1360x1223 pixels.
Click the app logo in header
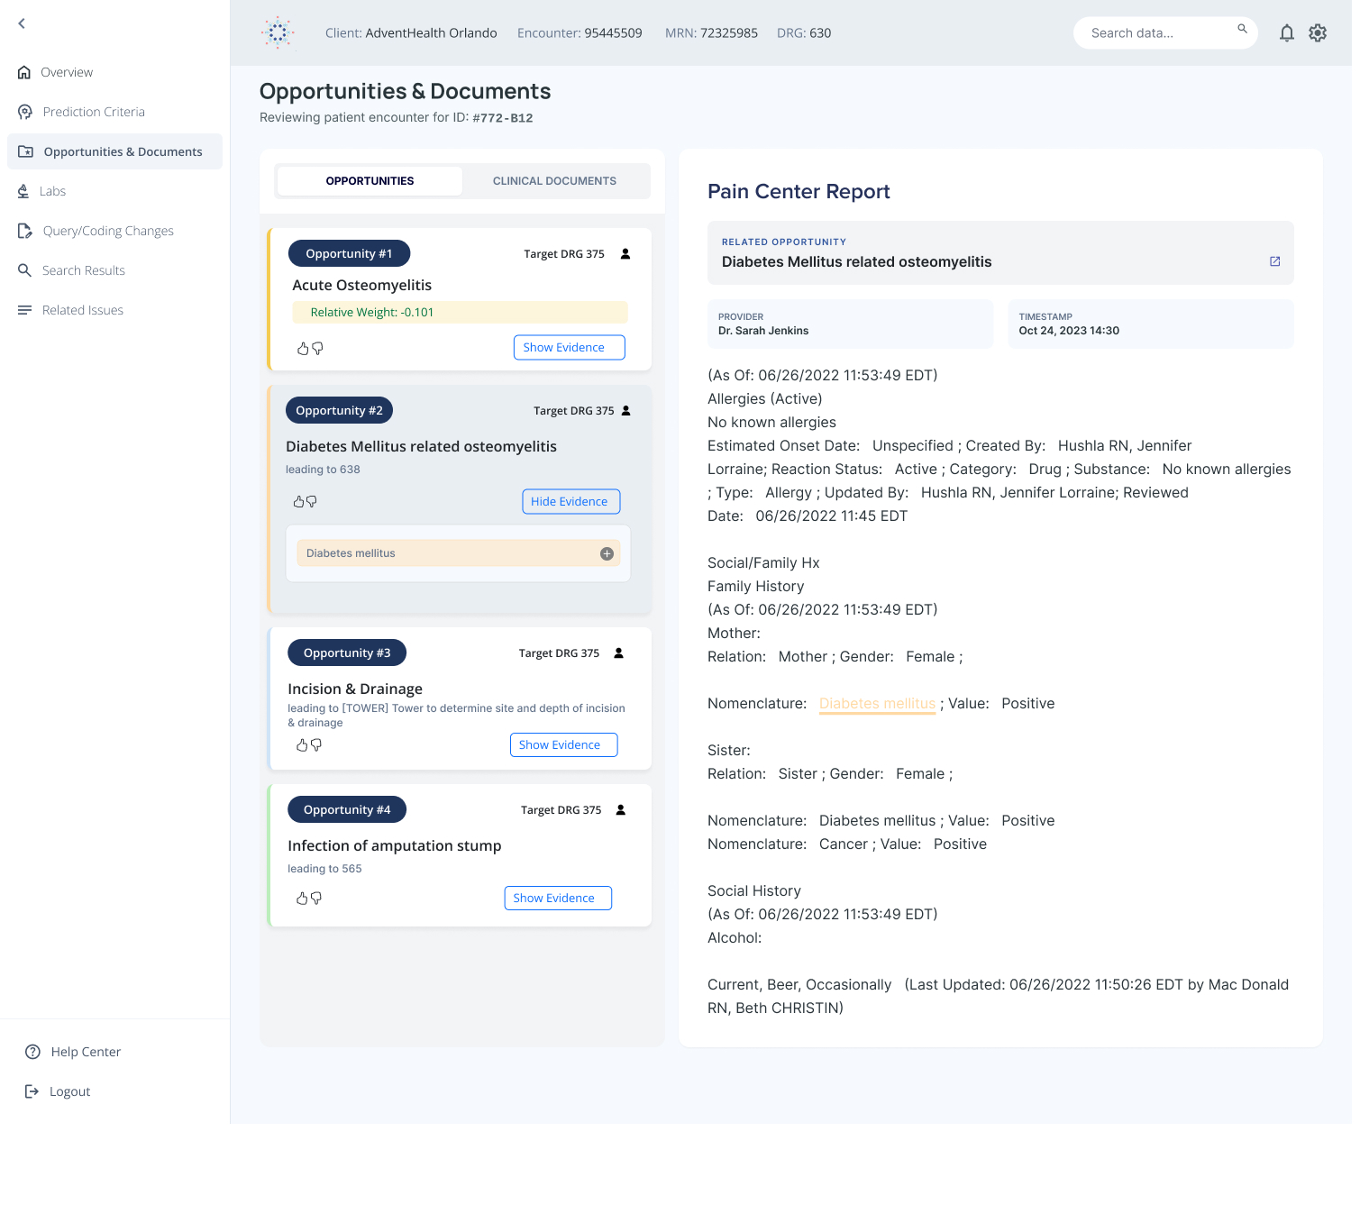point(278,32)
